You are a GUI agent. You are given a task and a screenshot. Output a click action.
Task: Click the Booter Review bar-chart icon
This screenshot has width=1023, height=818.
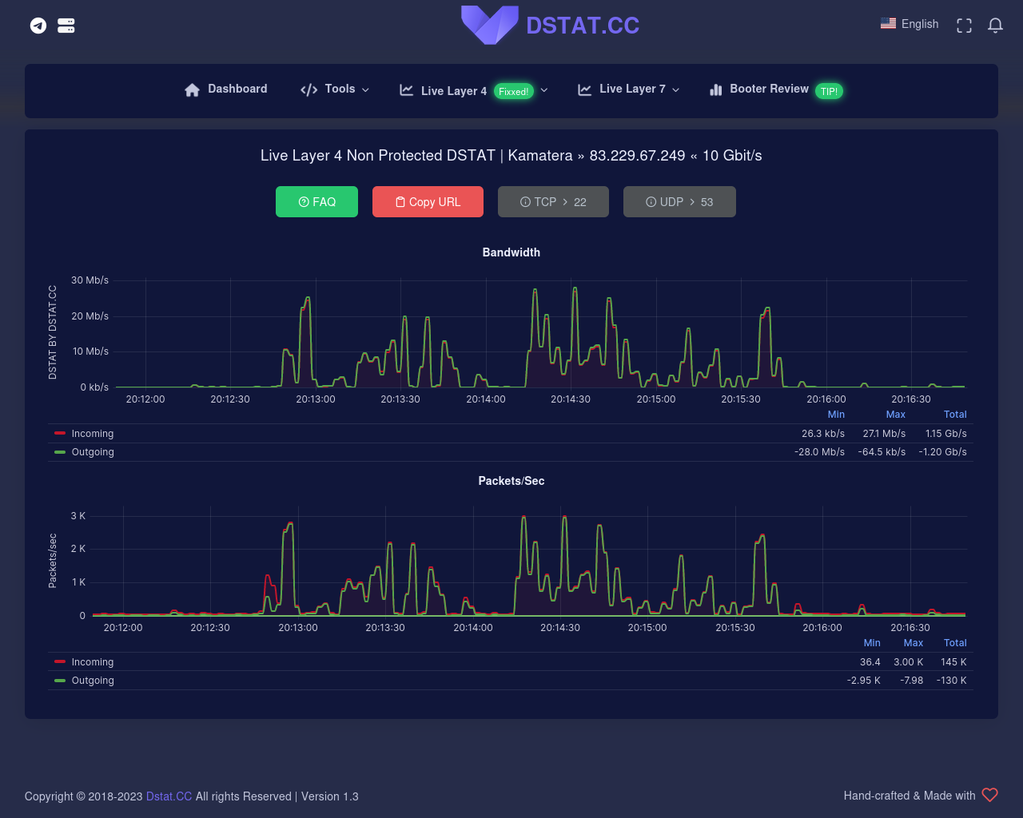716,89
